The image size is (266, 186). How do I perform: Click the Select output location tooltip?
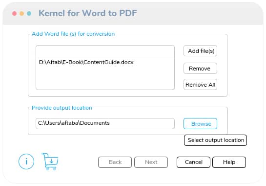point(215,140)
